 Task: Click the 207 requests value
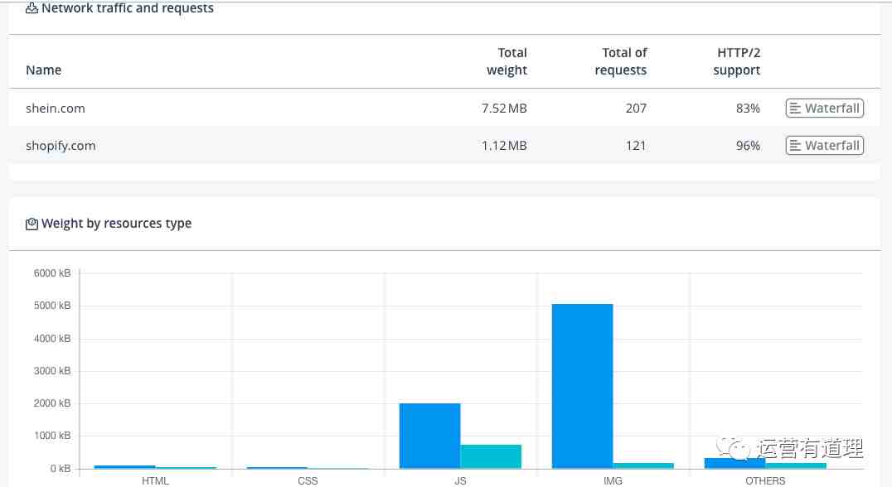(x=636, y=108)
